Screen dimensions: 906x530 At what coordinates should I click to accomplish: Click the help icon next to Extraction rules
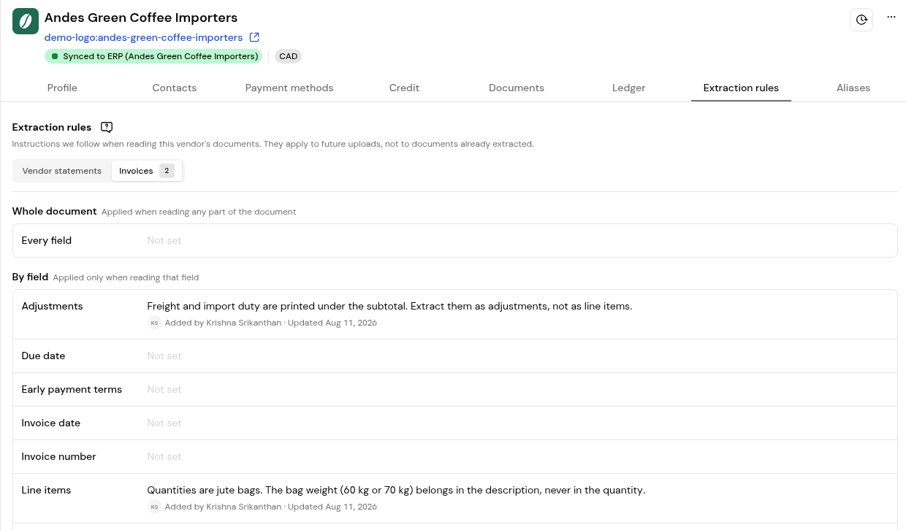coord(107,127)
